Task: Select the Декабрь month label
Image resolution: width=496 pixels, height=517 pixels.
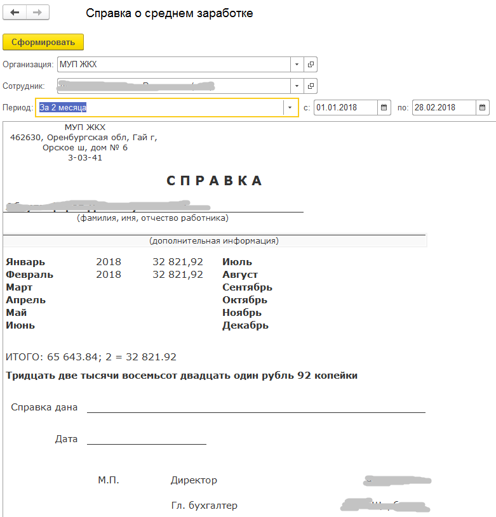Action: pyautogui.click(x=245, y=325)
